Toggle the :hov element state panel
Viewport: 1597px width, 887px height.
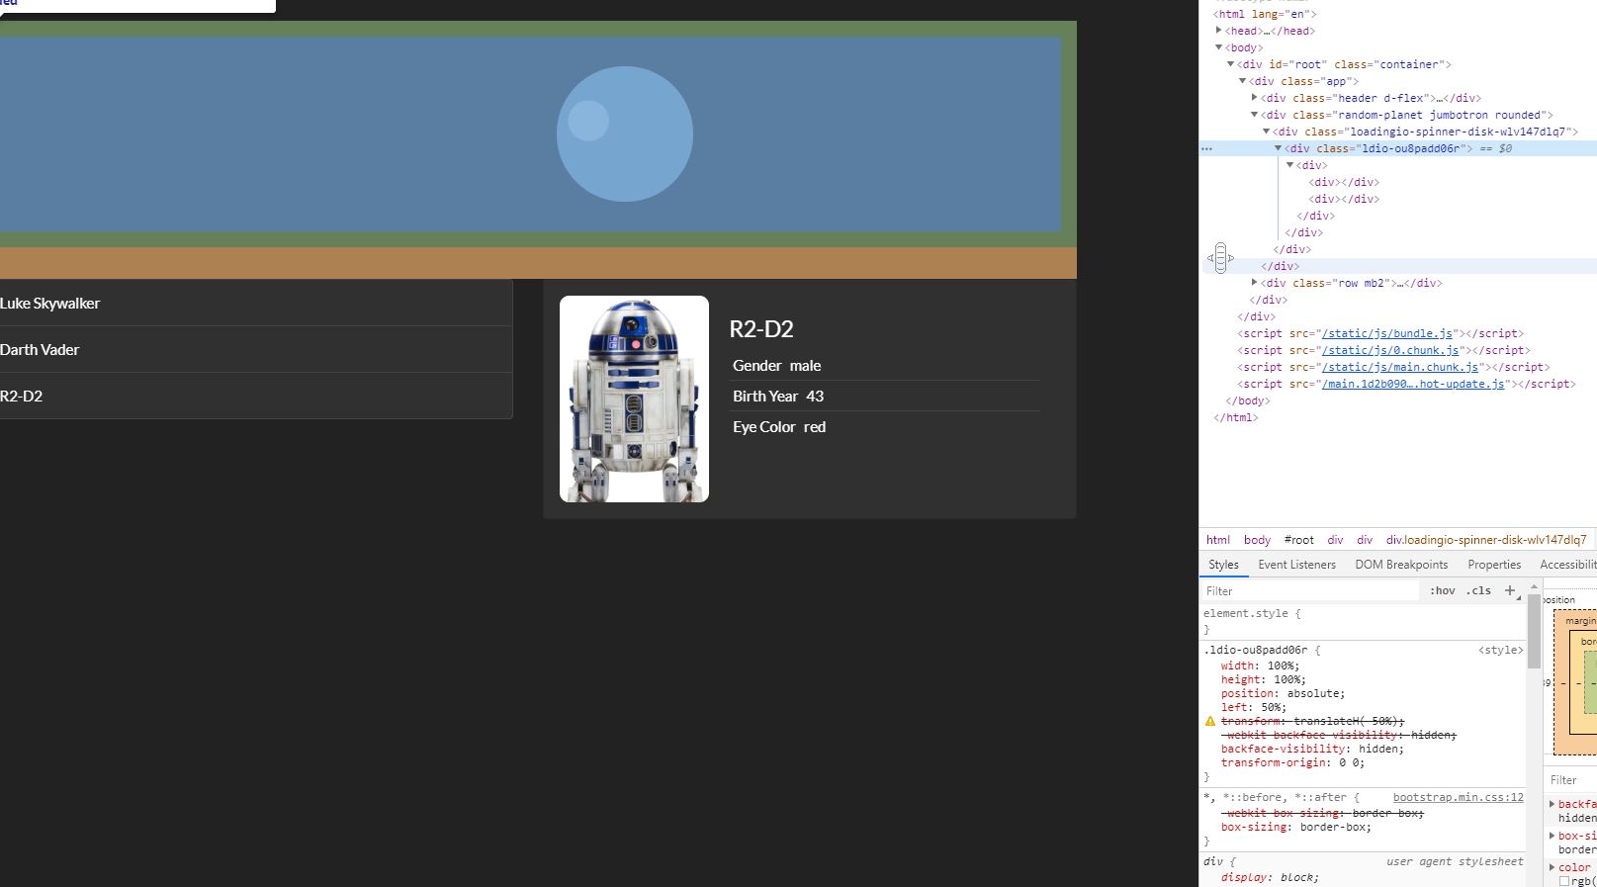click(1443, 590)
